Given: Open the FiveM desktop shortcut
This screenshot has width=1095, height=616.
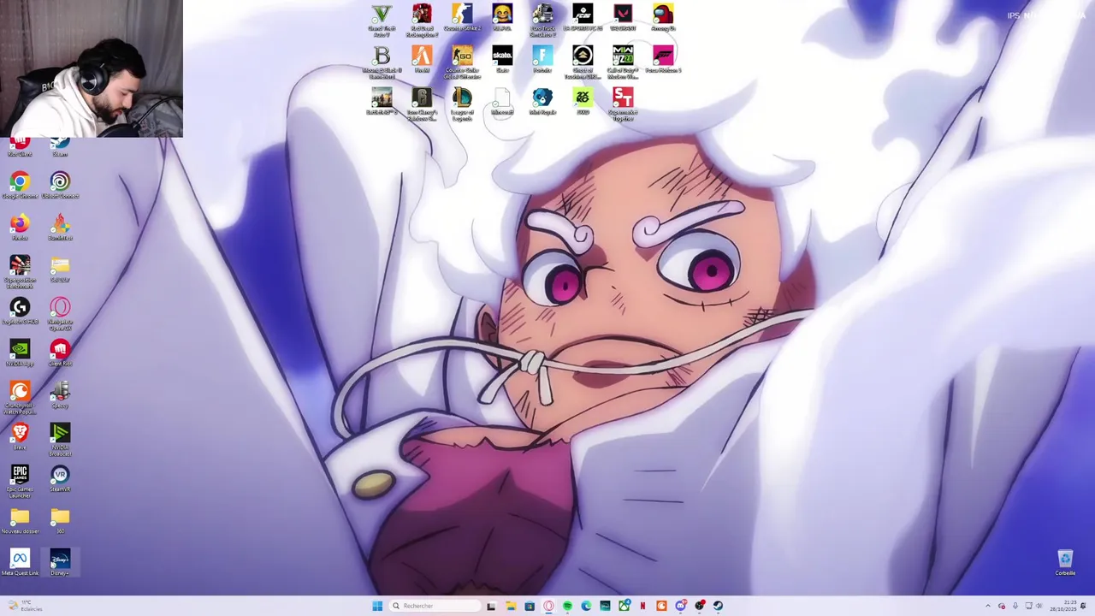Looking at the screenshot, I should pos(422,60).
